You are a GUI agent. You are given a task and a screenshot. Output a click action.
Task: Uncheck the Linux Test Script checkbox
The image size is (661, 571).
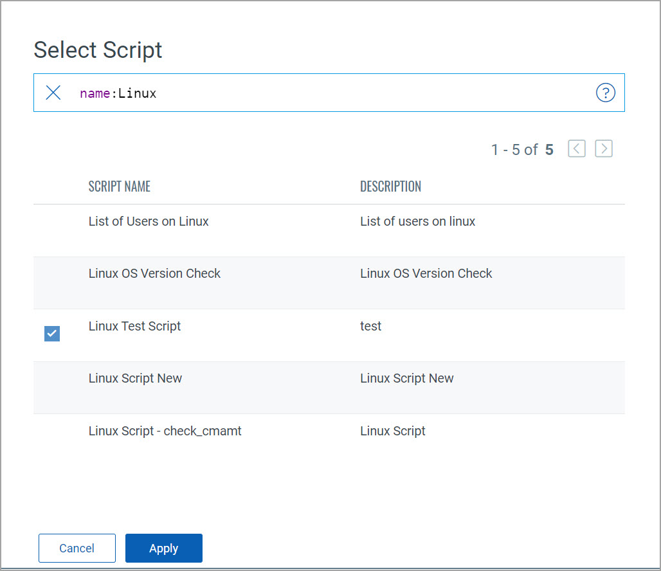[52, 334]
